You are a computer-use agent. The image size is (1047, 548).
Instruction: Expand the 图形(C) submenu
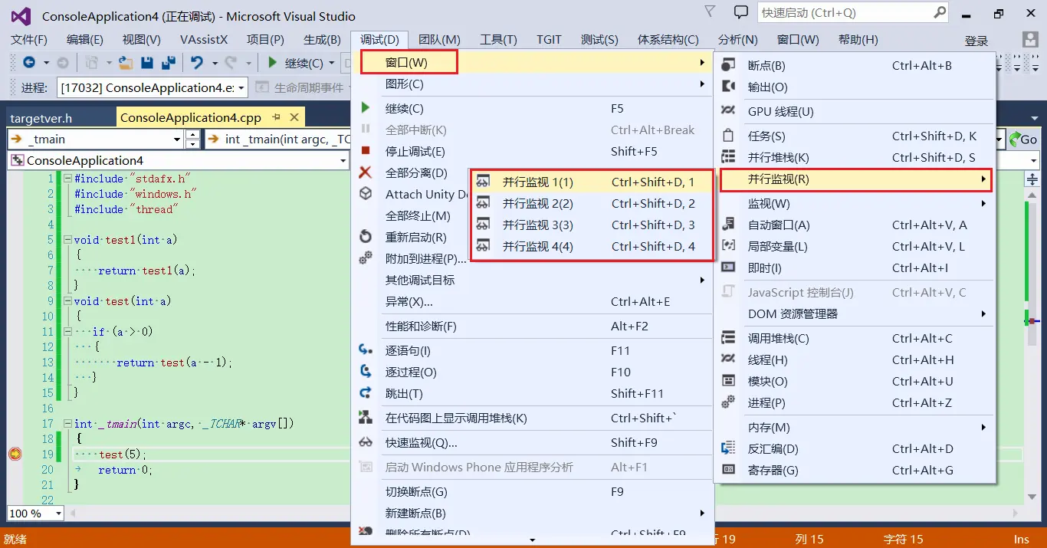click(x=532, y=84)
